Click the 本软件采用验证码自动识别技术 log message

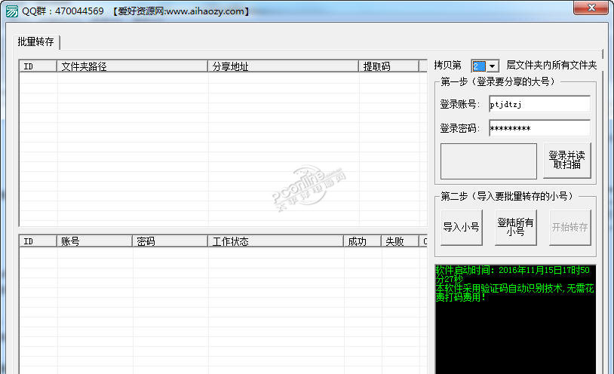[x=515, y=293]
